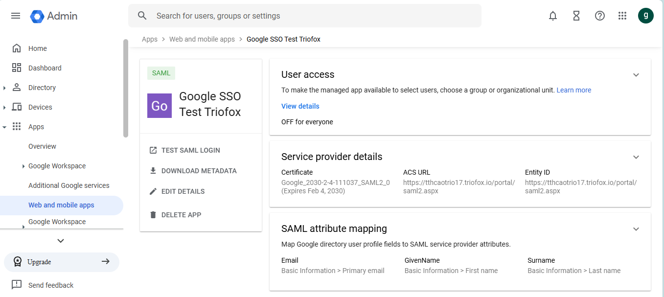Click the SAML badge label

tap(161, 73)
